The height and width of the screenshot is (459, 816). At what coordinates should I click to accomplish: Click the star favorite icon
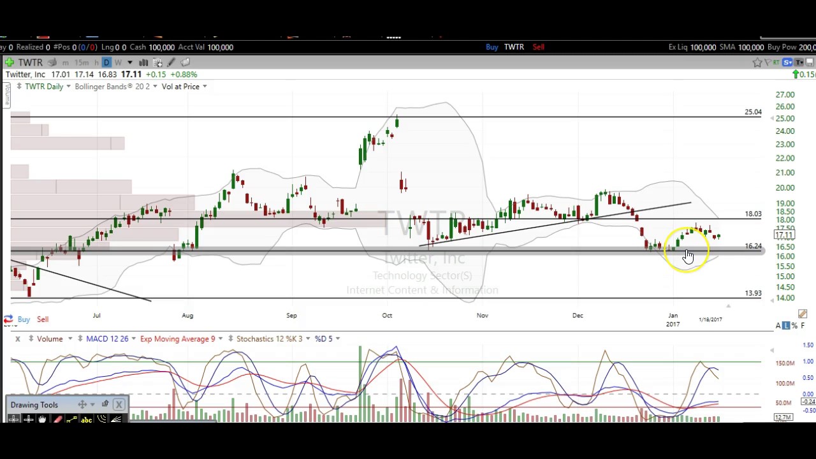coord(757,62)
